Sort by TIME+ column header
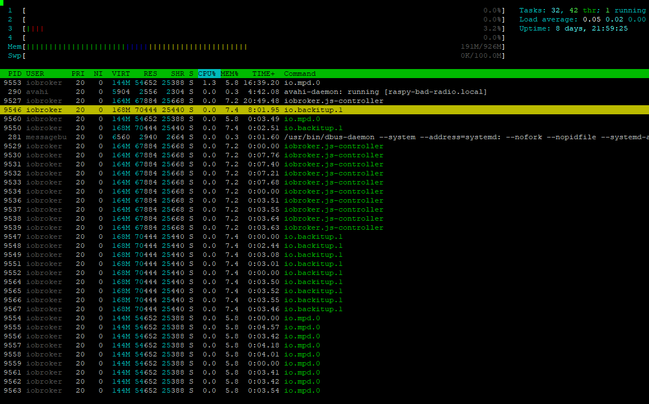The width and height of the screenshot is (649, 404). point(264,74)
